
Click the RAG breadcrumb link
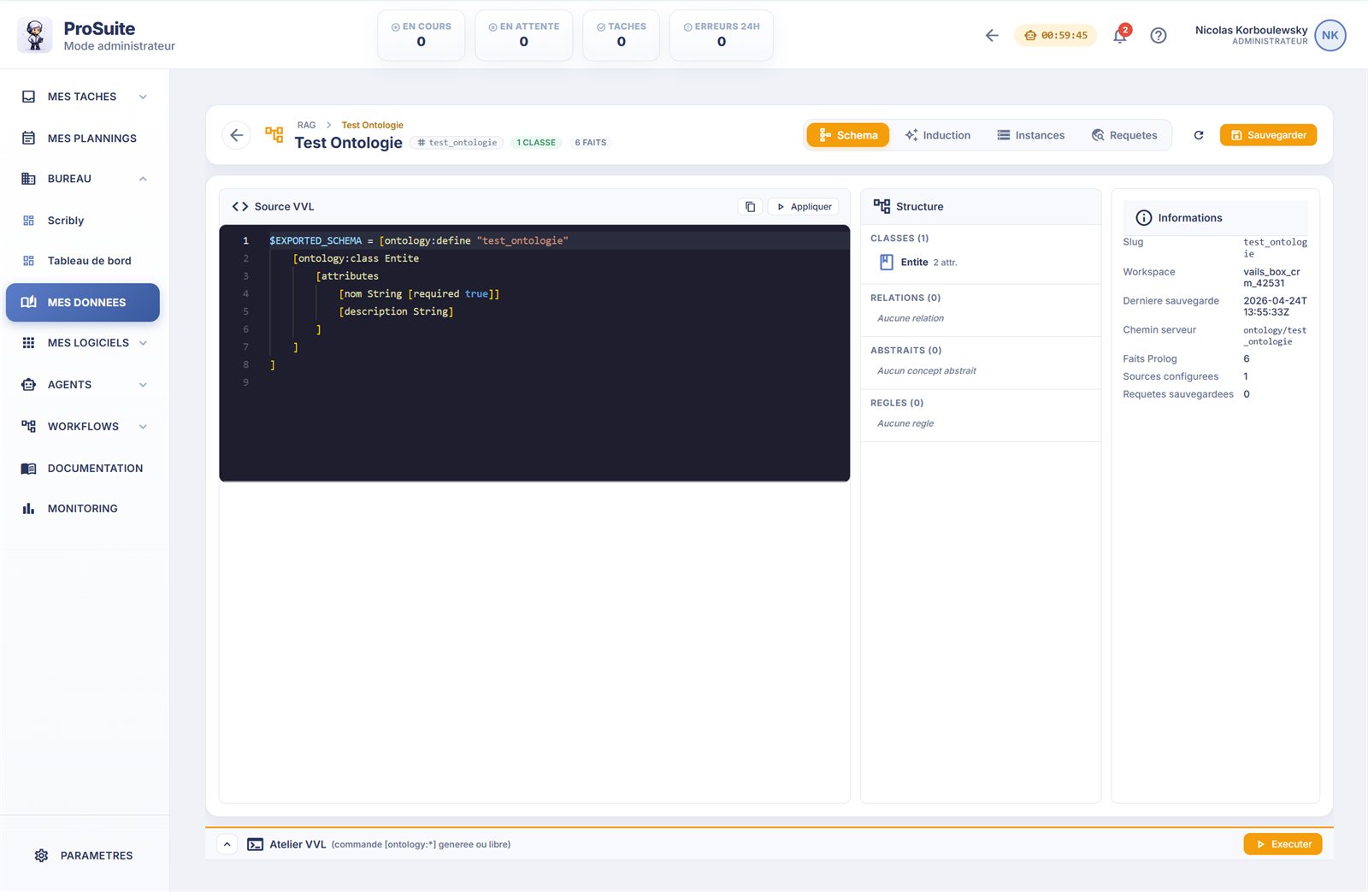pos(306,125)
